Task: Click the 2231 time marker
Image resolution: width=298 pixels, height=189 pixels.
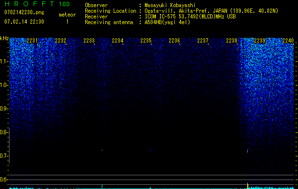Action: [x=32, y=41]
